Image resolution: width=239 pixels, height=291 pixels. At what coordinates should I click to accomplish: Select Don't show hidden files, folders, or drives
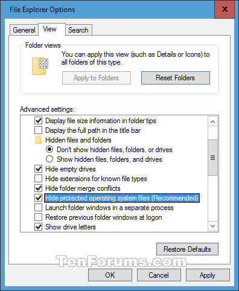(x=49, y=149)
